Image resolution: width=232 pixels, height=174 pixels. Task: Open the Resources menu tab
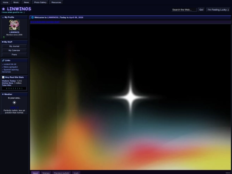click(56, 3)
